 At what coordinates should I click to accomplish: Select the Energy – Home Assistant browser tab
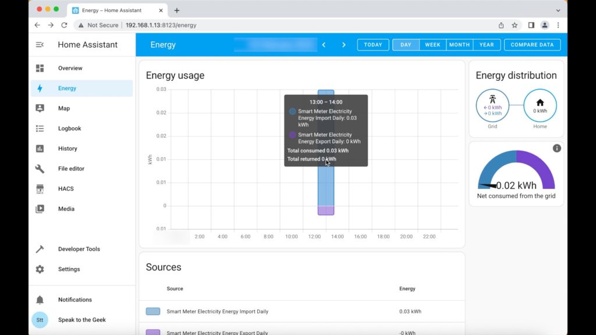point(118,10)
